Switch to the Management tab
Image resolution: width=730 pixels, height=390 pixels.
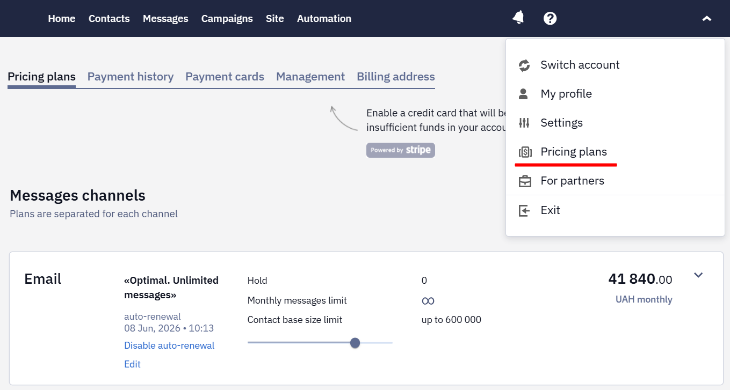click(x=310, y=77)
